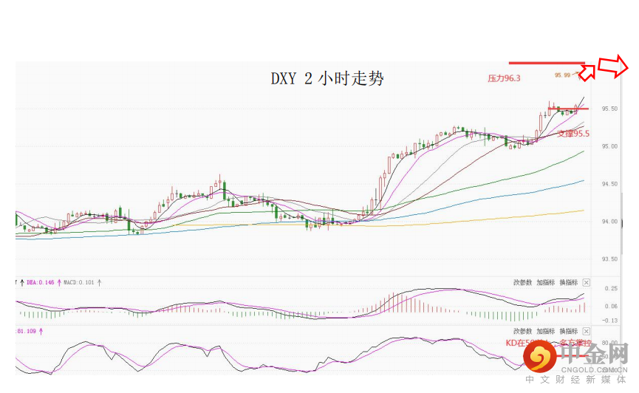Close the MACD indicator panel

point(586,282)
